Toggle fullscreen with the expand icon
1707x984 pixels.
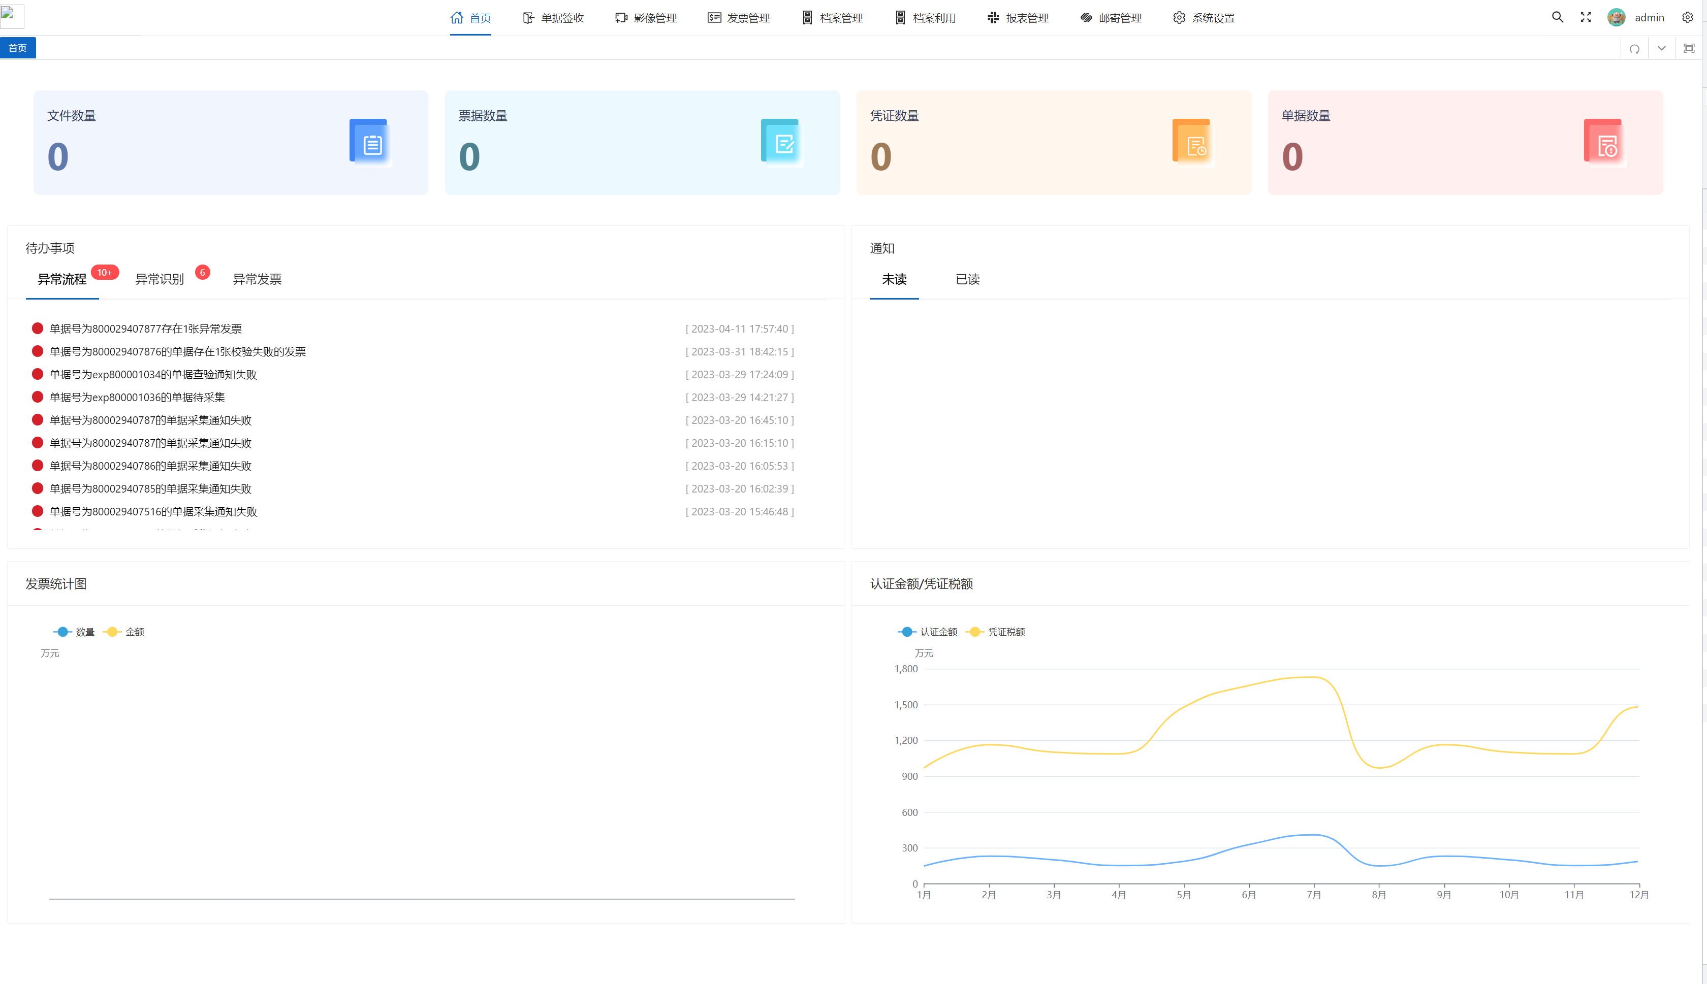click(1586, 17)
